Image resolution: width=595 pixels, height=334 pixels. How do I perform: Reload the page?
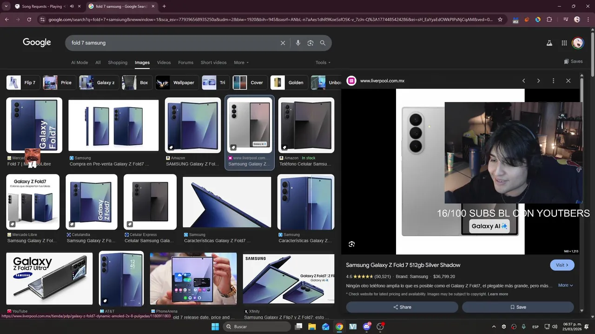coord(29,19)
